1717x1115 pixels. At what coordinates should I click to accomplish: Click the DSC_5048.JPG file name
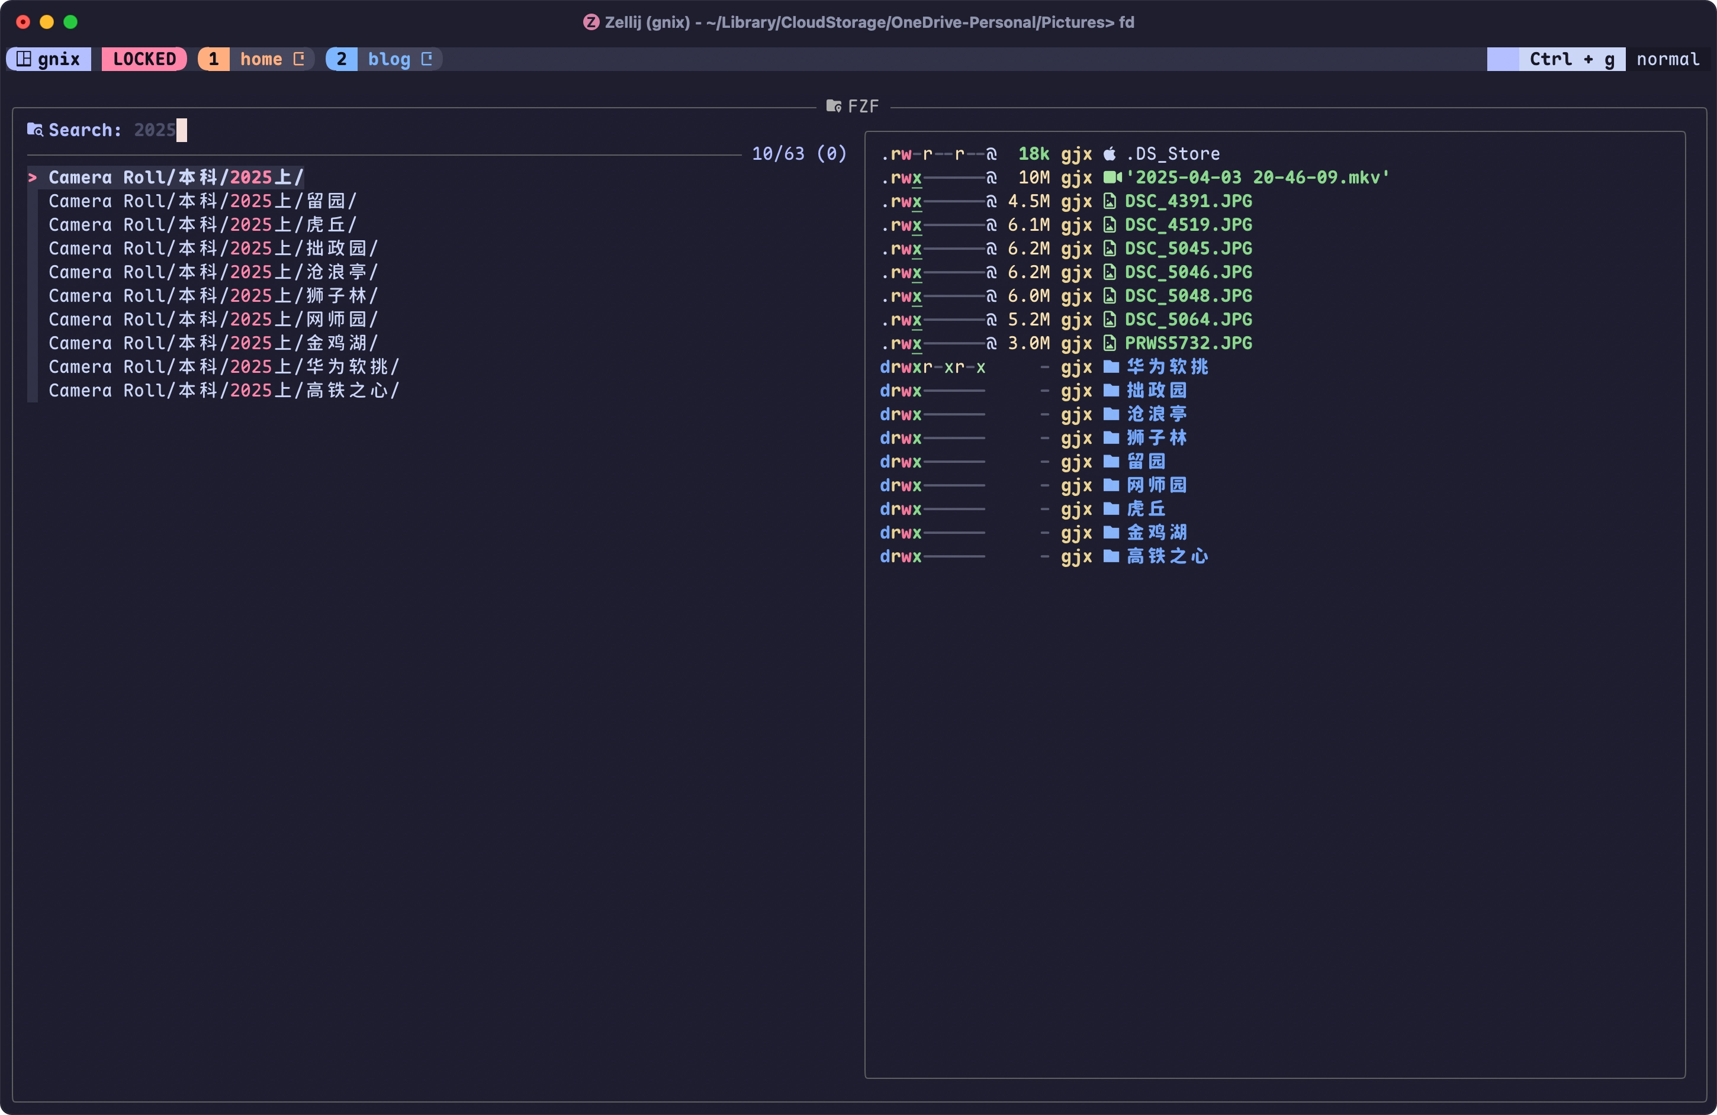[1188, 297]
